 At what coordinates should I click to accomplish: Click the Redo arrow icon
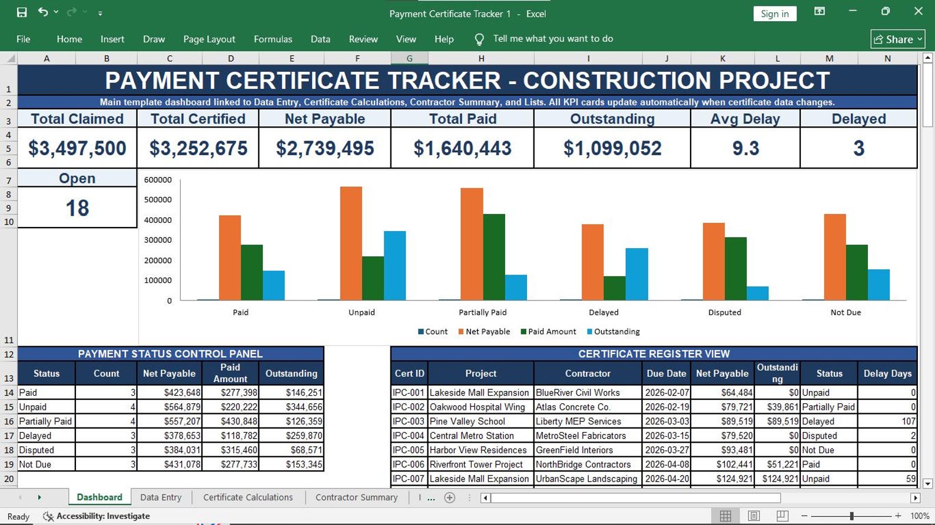click(x=72, y=12)
